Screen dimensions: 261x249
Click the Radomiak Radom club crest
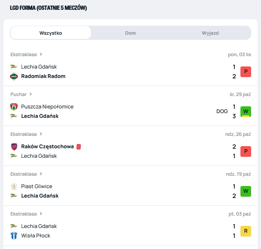(x=14, y=76)
